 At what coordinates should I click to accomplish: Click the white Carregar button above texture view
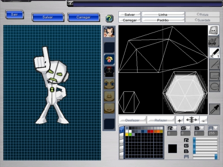pos(130,20)
